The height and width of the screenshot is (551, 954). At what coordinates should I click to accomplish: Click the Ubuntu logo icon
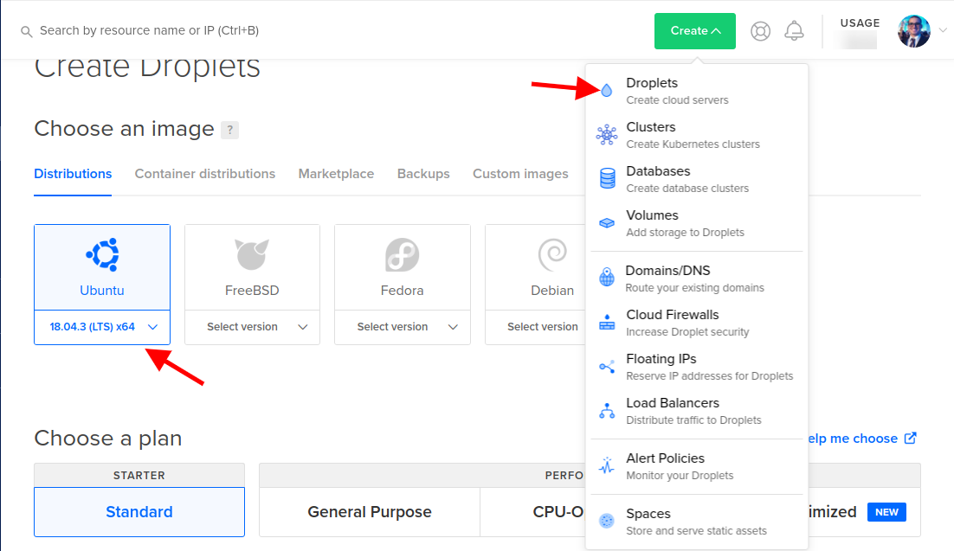pyautogui.click(x=102, y=254)
